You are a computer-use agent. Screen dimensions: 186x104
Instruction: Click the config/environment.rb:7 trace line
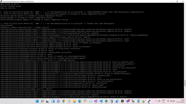point(26,89)
